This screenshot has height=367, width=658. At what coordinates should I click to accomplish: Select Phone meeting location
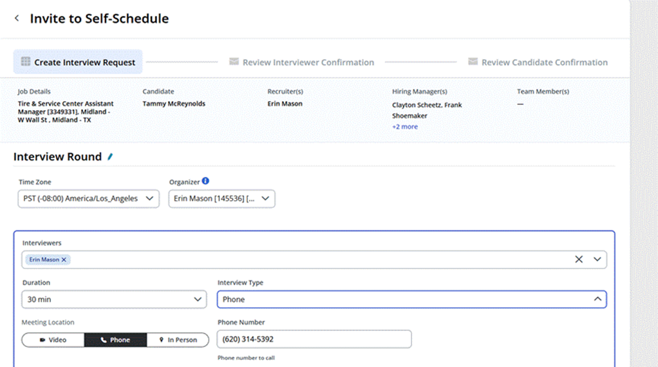coord(115,340)
